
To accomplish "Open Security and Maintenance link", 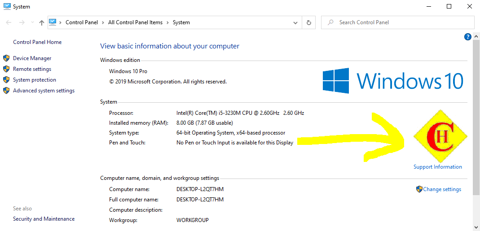I will 44,219.
